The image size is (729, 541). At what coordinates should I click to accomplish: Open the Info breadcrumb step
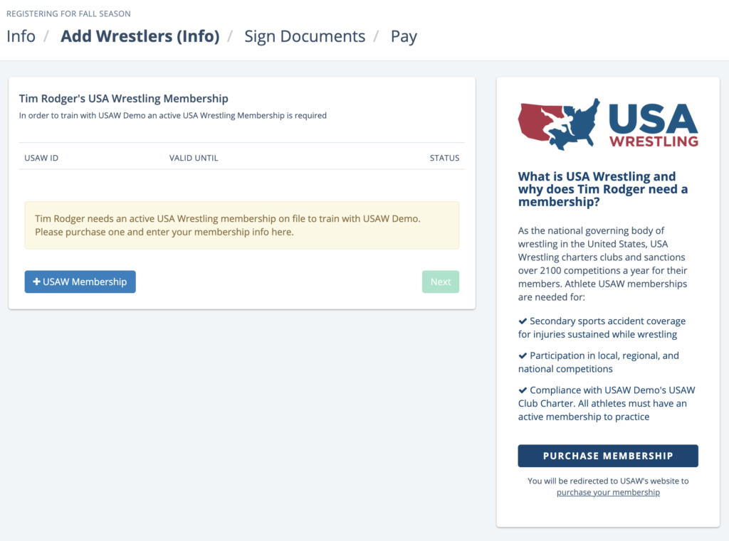click(21, 36)
